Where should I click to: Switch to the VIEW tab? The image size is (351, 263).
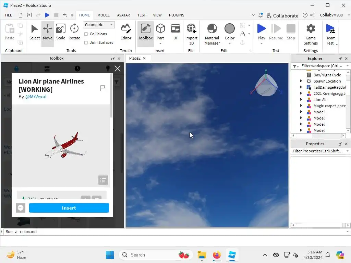point(157,15)
